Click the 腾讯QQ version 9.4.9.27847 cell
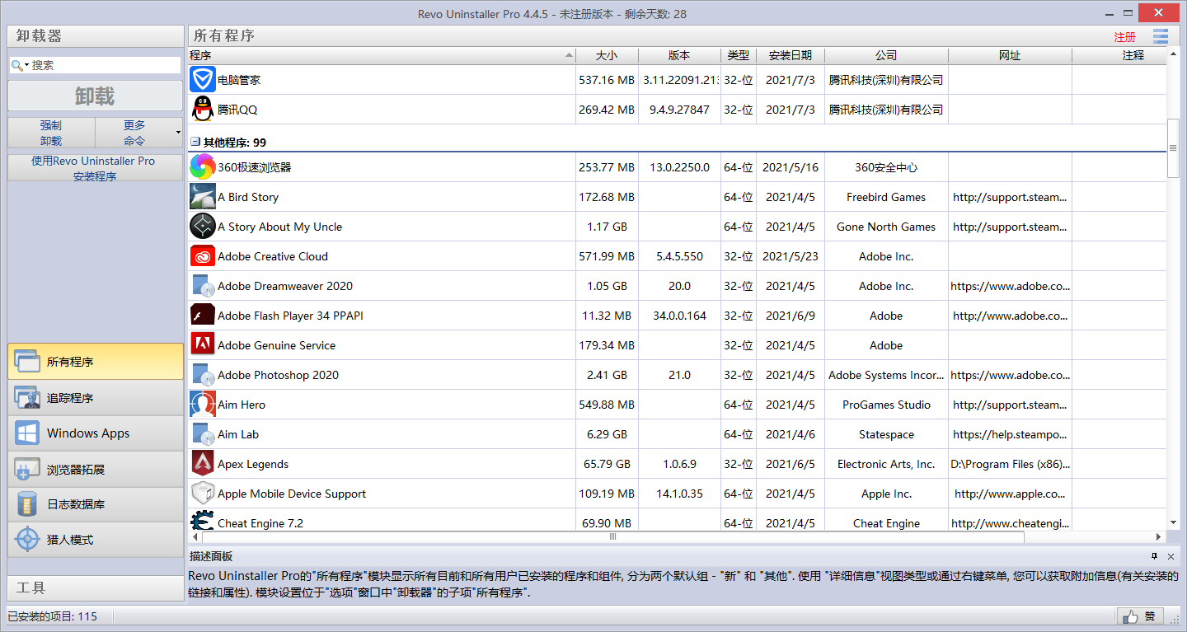 [x=679, y=110]
